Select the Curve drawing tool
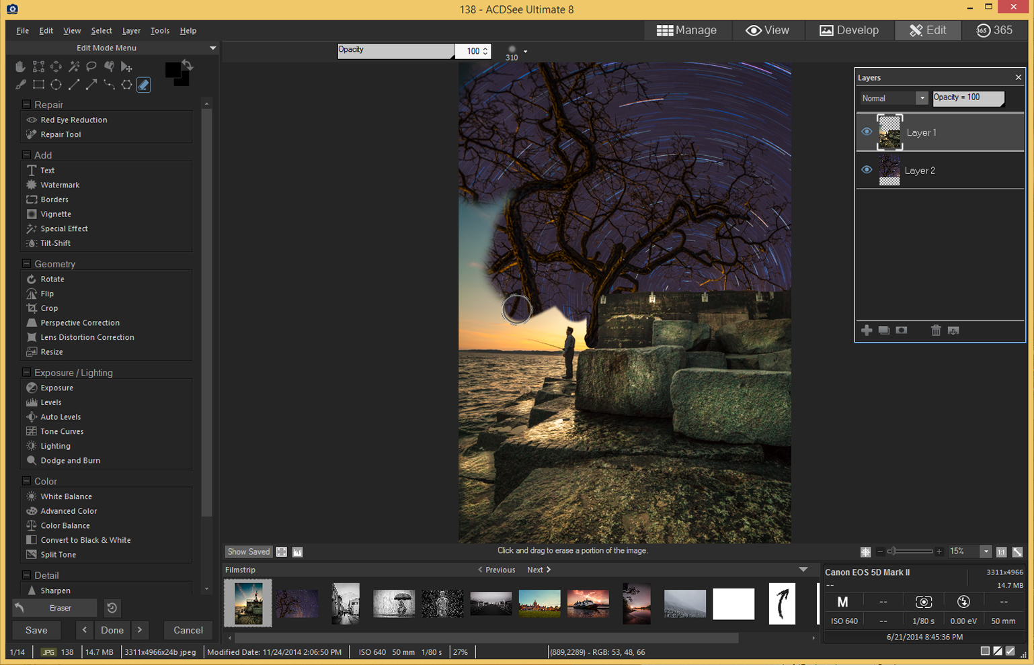Image resolution: width=1034 pixels, height=665 pixels. coord(109,85)
